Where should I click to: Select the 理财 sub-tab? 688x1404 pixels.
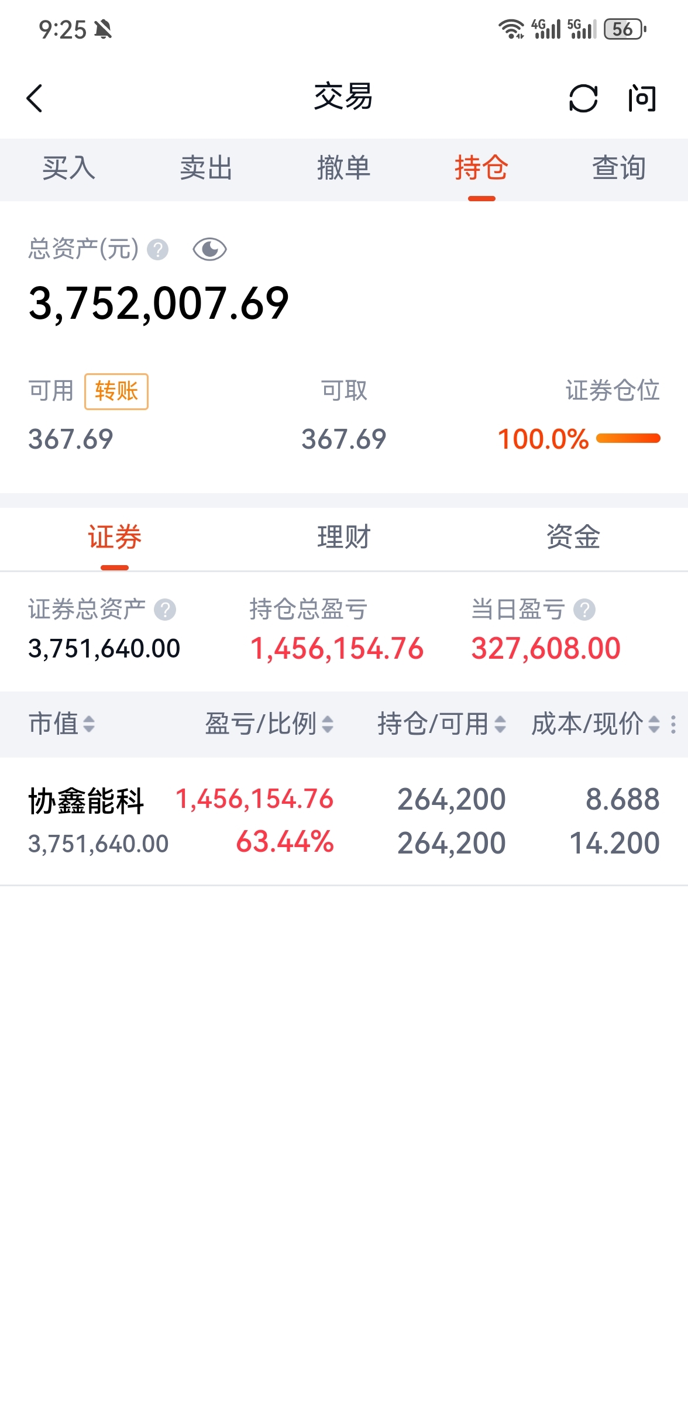click(x=344, y=537)
